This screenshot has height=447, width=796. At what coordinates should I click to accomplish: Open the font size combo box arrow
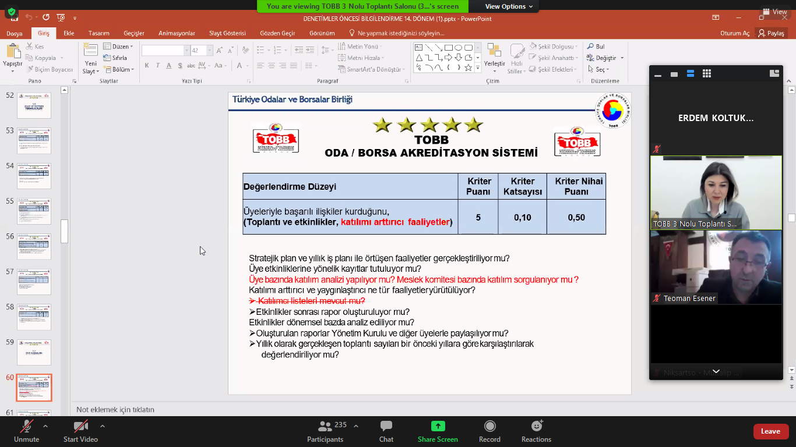210,50
